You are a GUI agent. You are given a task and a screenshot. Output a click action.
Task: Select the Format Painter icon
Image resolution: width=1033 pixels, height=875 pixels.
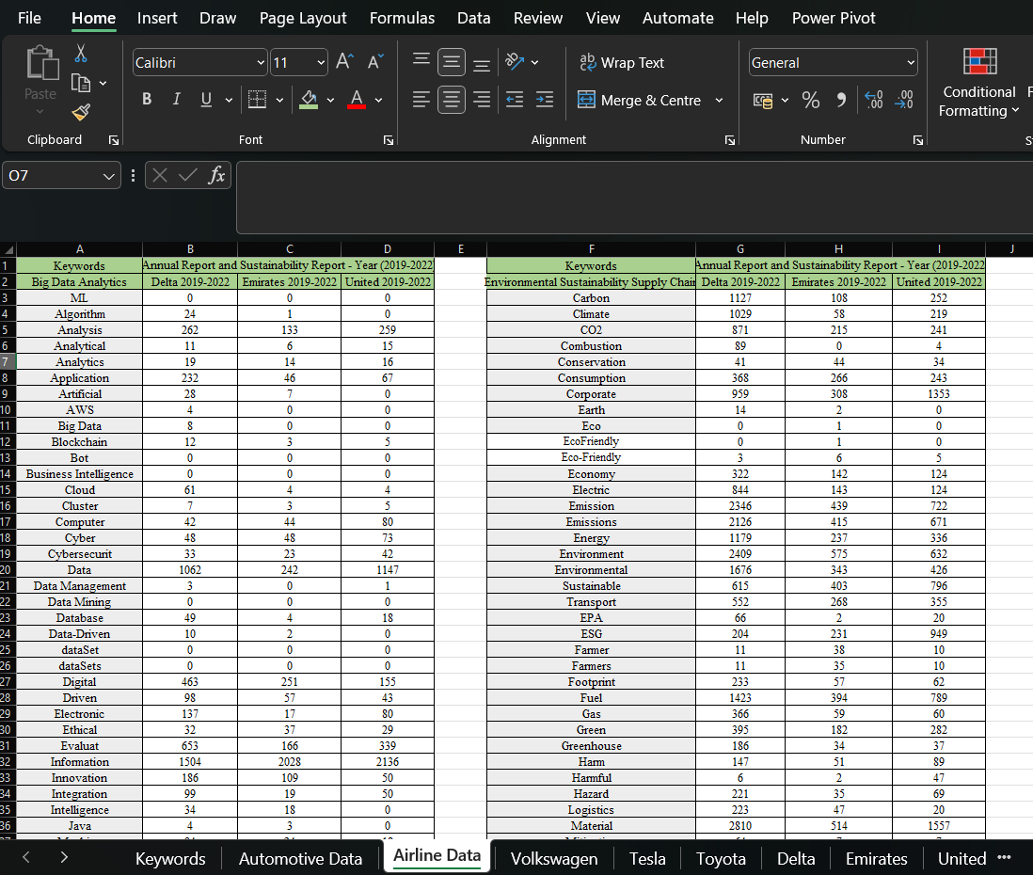point(81,112)
